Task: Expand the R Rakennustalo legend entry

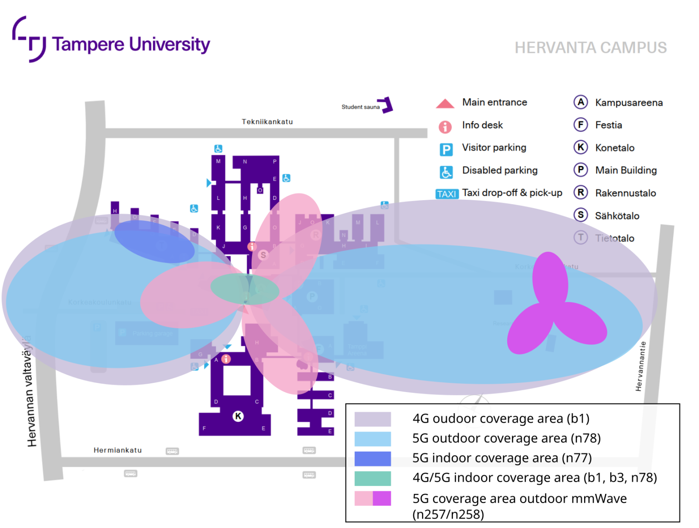Action: (581, 193)
